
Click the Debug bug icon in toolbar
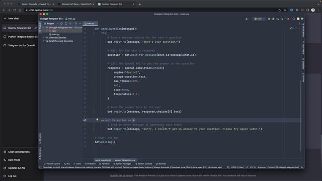click(273, 19)
